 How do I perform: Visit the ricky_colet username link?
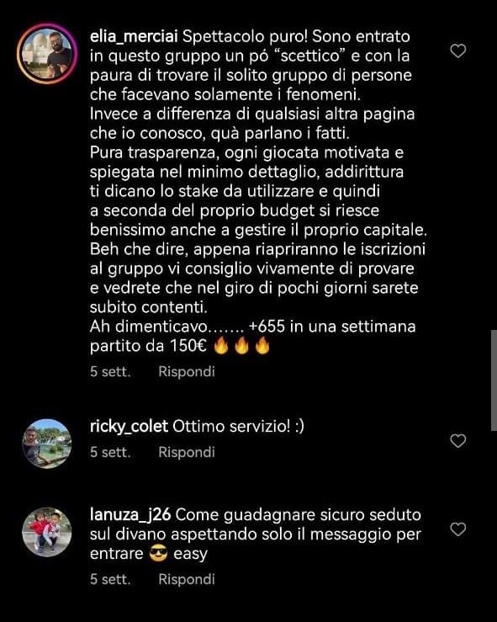(x=129, y=426)
